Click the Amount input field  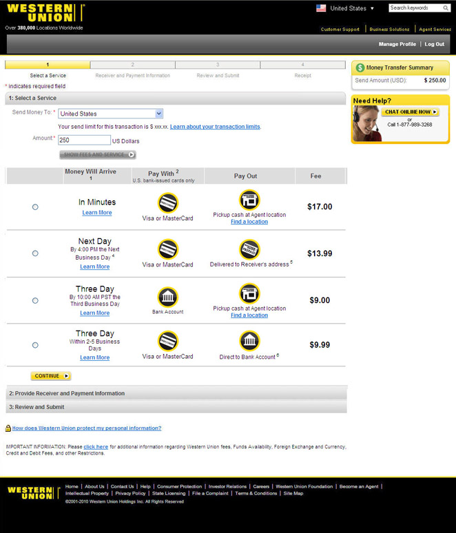click(84, 140)
